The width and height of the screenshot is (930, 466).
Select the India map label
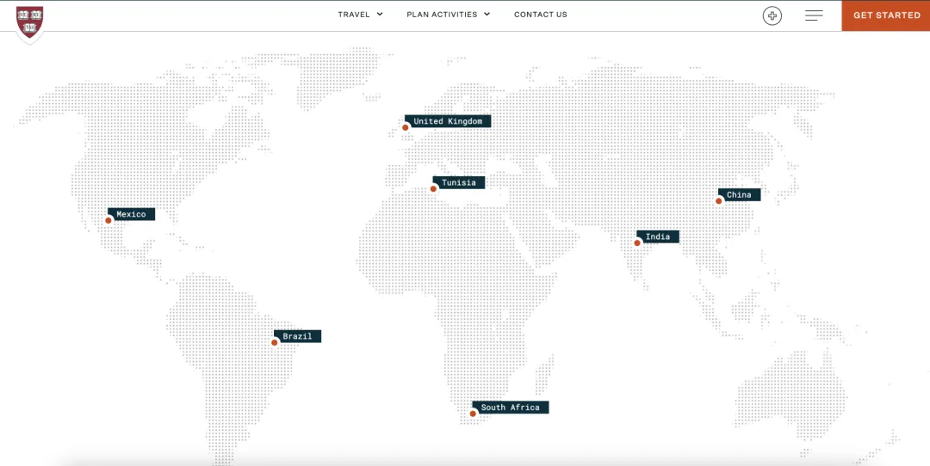coord(658,236)
